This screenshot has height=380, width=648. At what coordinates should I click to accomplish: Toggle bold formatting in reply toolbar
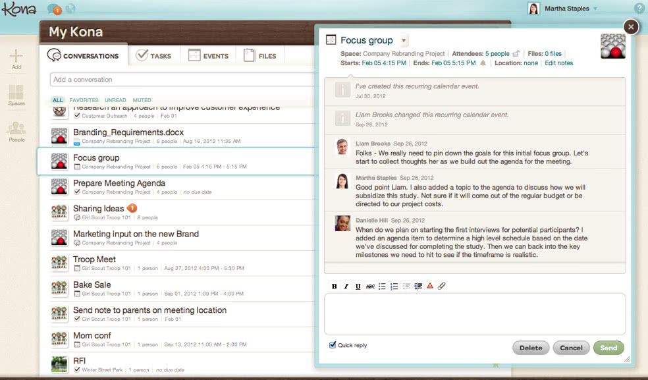[x=334, y=286]
